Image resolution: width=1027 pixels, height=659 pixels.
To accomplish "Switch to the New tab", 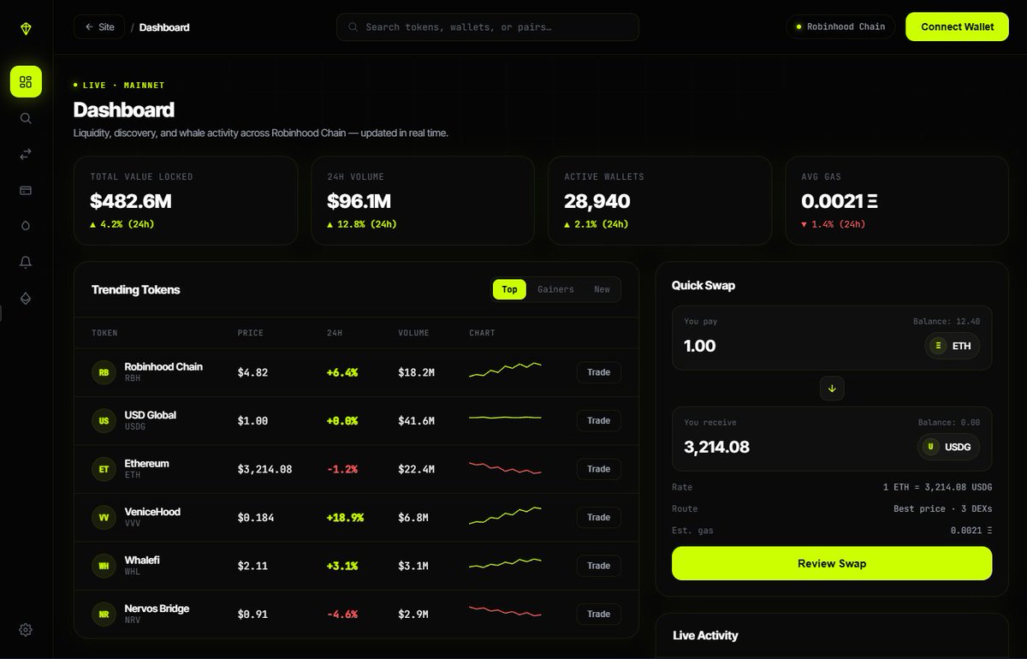I will coord(603,289).
